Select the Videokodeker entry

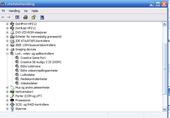[x=29, y=83]
